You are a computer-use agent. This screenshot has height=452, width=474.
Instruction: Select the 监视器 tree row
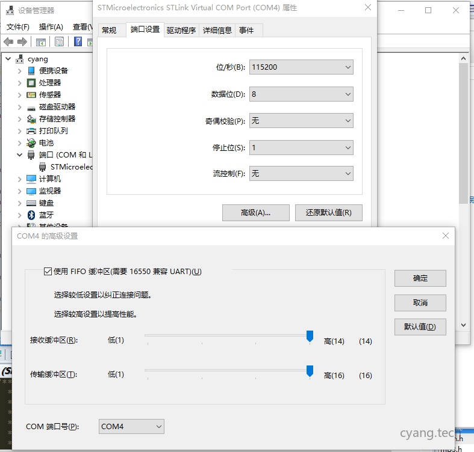50,191
